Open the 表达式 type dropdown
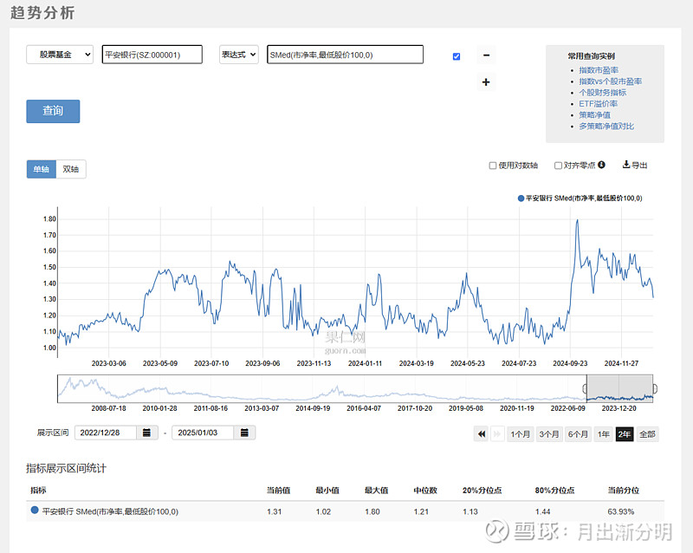693x553 pixels. 238,55
